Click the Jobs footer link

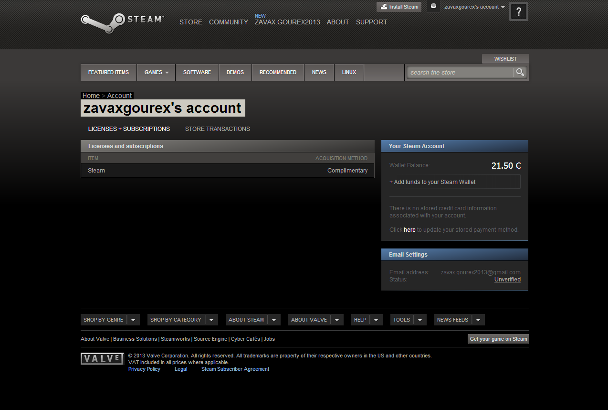(x=269, y=339)
